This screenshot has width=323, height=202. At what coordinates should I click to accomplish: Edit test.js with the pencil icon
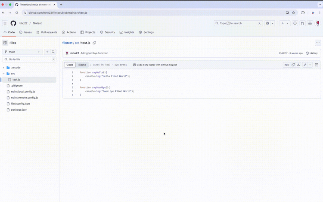[305, 65]
